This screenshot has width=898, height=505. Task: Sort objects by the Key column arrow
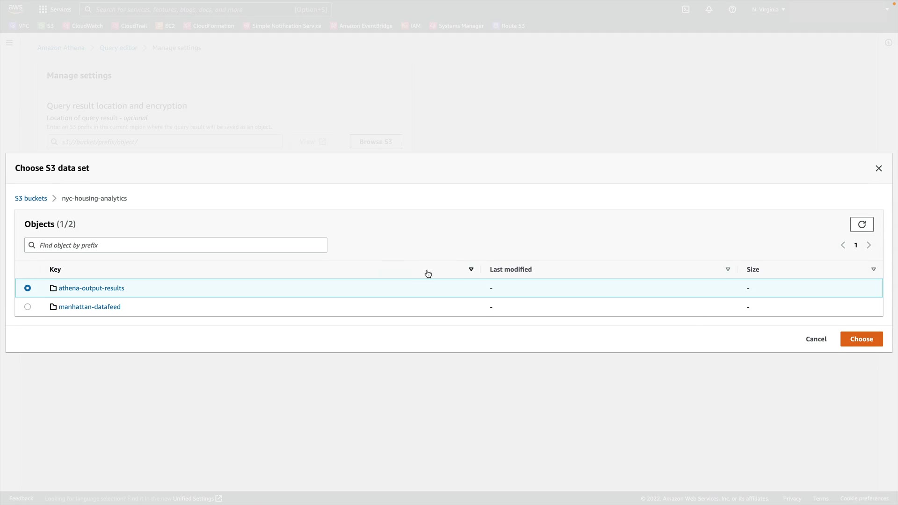pos(471,269)
